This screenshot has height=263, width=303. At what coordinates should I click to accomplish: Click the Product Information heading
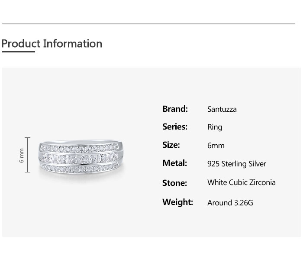[x=52, y=43]
